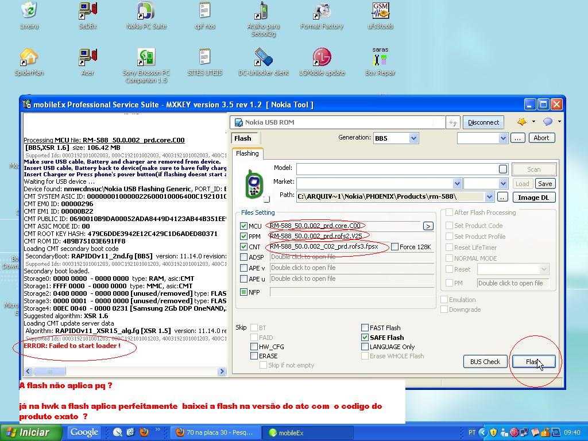Open Sony Ericsson PC Companion 1.5 icon
Viewport: 588px width, 441px height.
pyautogui.click(x=146, y=65)
